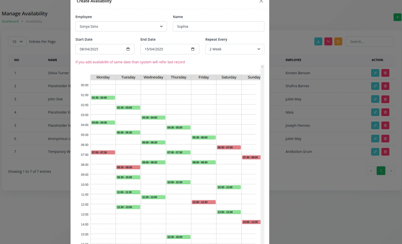402x244 pixels.
Task: Select Tuesday 05:00 - 05:30 slot
Action: 128,133
